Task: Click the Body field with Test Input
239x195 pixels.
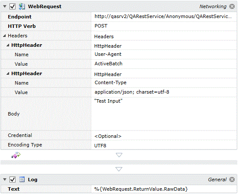Action: click(x=164, y=114)
